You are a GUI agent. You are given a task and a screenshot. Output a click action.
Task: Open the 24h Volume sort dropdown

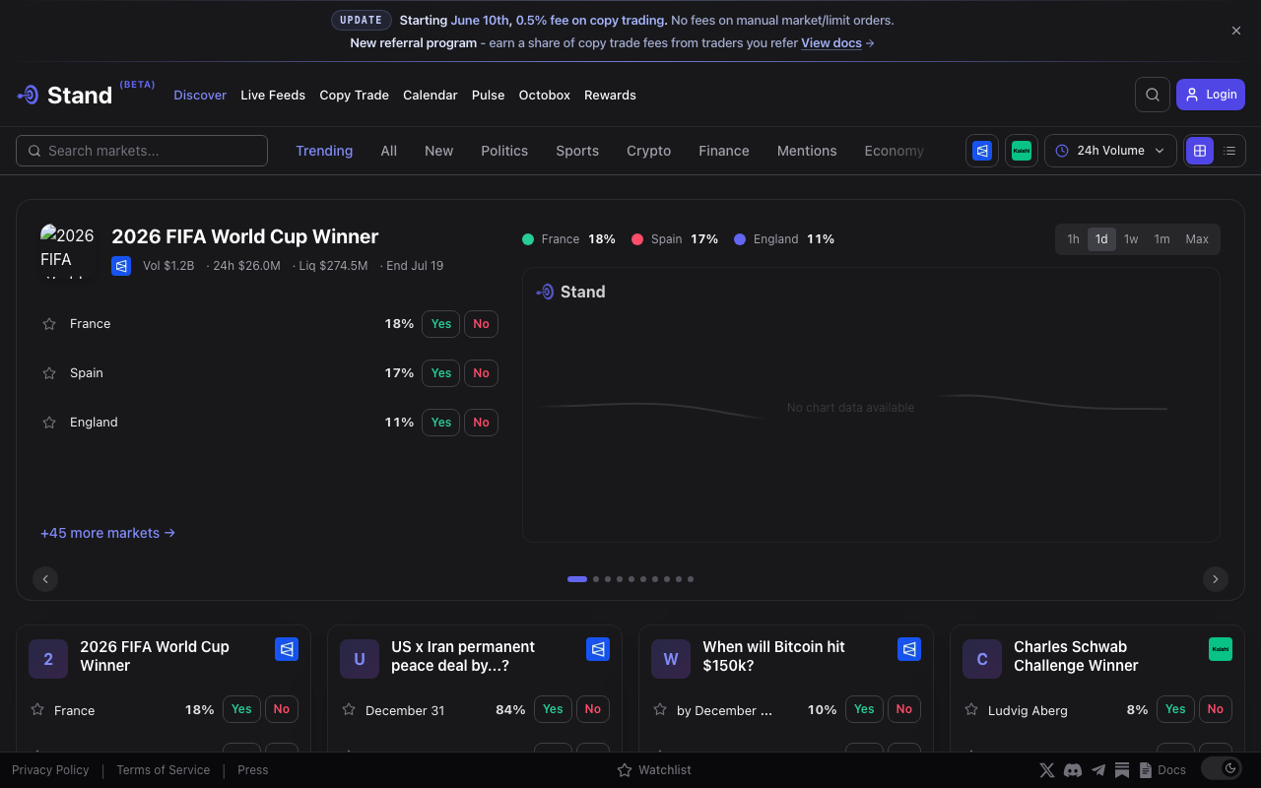click(1110, 151)
